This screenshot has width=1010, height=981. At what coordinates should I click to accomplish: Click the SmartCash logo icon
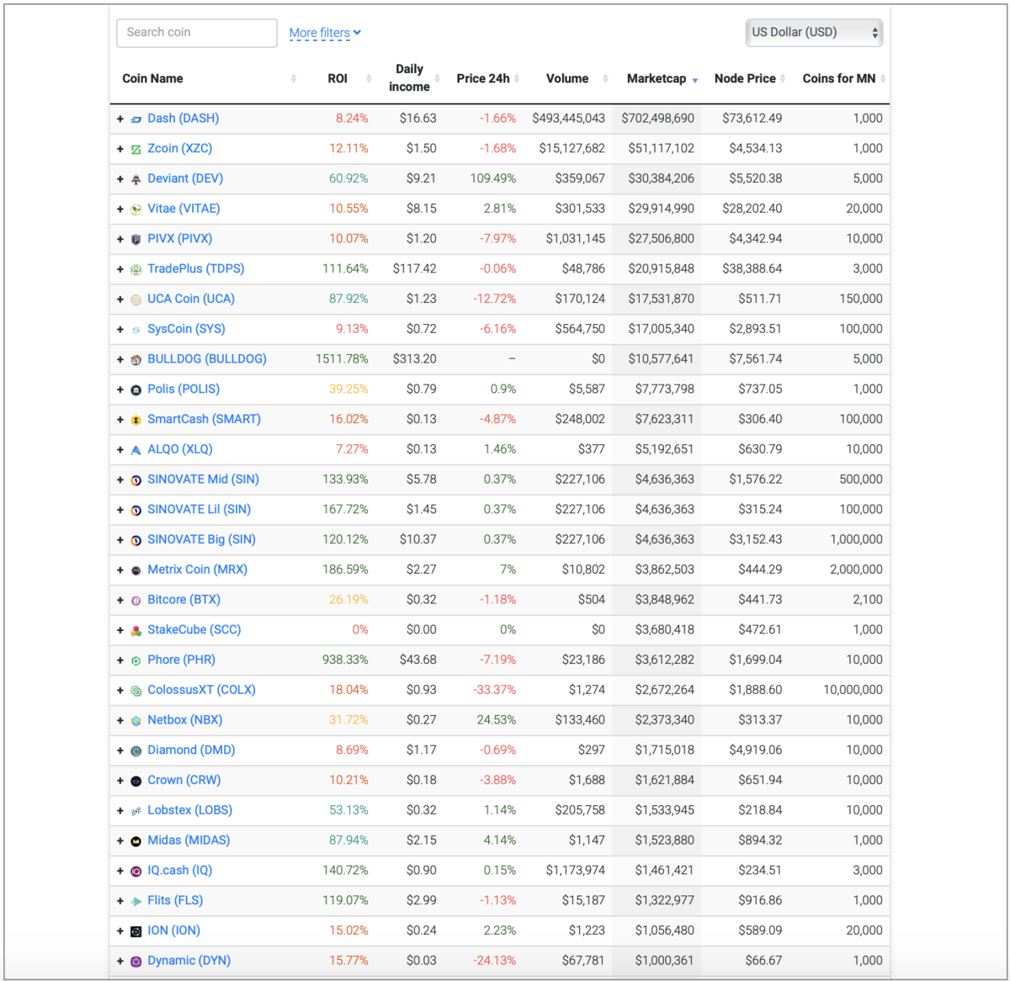coord(136,420)
